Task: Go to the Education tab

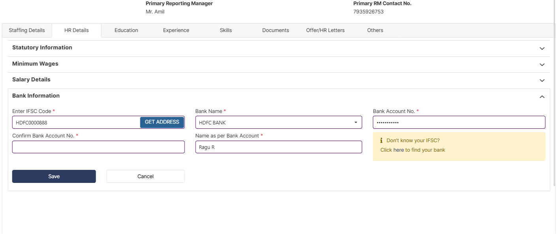Action: tap(126, 30)
